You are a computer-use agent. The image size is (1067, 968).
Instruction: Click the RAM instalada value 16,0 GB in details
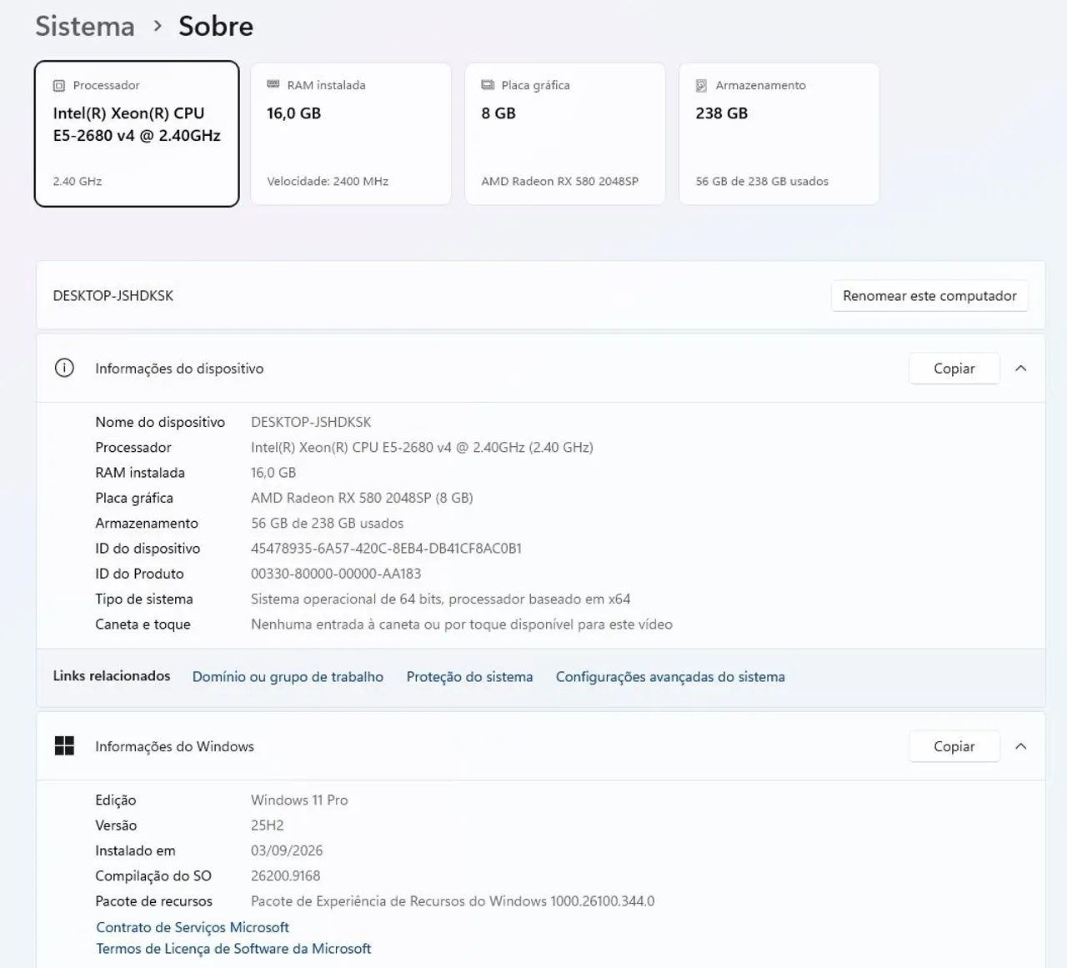click(x=273, y=473)
